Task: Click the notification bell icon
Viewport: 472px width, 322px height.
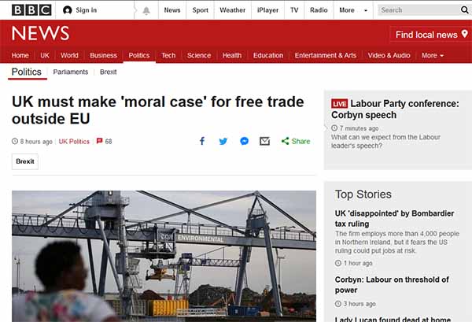Action: [x=146, y=10]
